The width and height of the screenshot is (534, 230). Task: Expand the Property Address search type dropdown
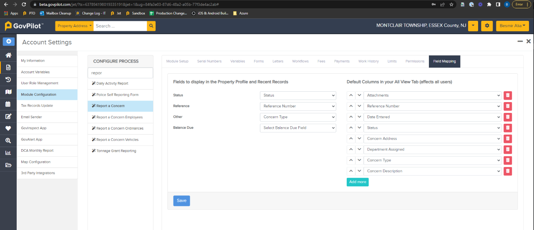pyautogui.click(x=75, y=26)
